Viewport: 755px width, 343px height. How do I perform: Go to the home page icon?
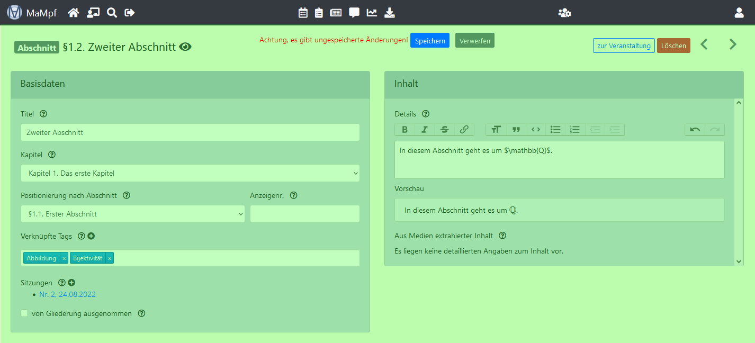coord(74,13)
